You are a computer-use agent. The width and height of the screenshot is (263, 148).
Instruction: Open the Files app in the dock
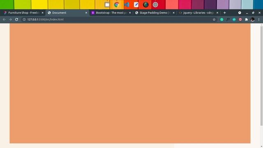click(107, 5)
